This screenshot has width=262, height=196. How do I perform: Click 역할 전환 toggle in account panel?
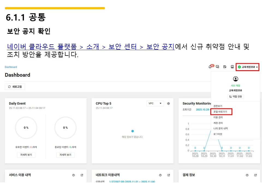[x=236, y=96]
